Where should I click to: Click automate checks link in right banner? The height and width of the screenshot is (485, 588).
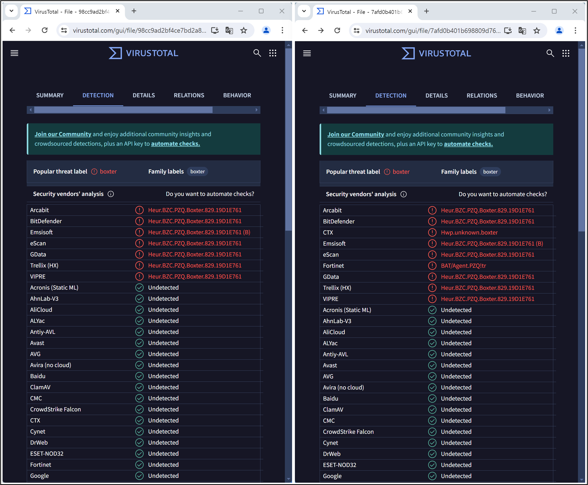coord(468,144)
